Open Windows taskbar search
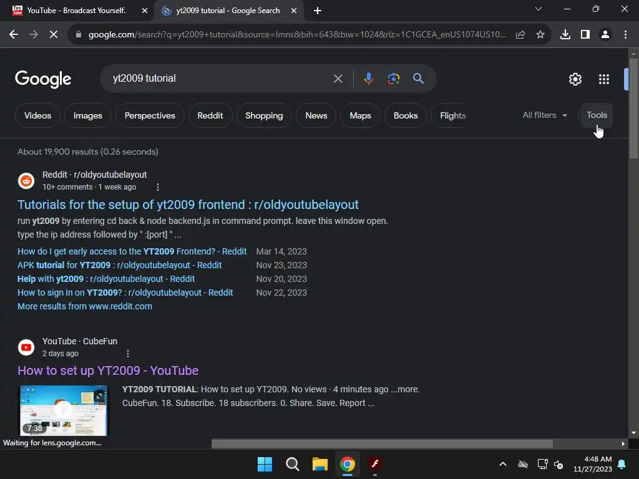 pos(292,464)
